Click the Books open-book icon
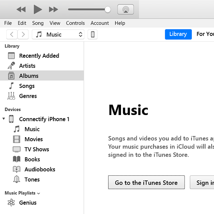This screenshot has width=214, height=214. coord(16,159)
